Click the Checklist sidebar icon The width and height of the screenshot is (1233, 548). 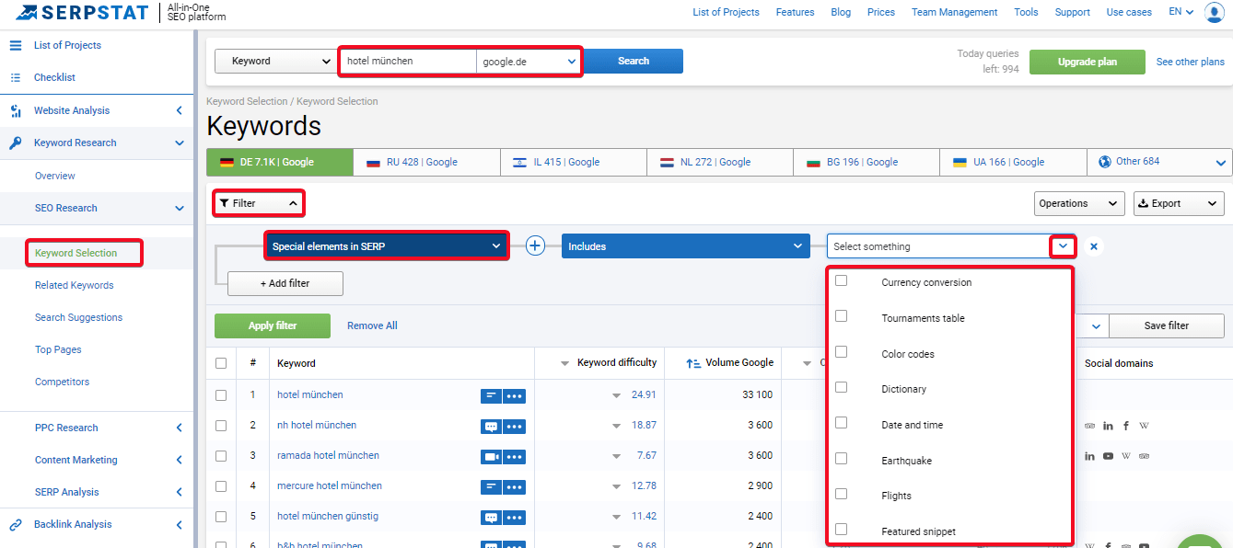[16, 77]
